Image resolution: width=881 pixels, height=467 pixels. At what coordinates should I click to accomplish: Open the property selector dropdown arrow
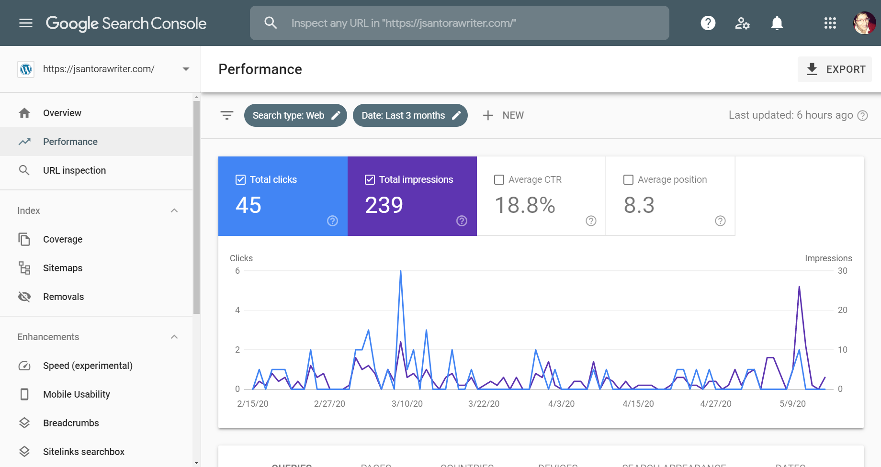186,69
